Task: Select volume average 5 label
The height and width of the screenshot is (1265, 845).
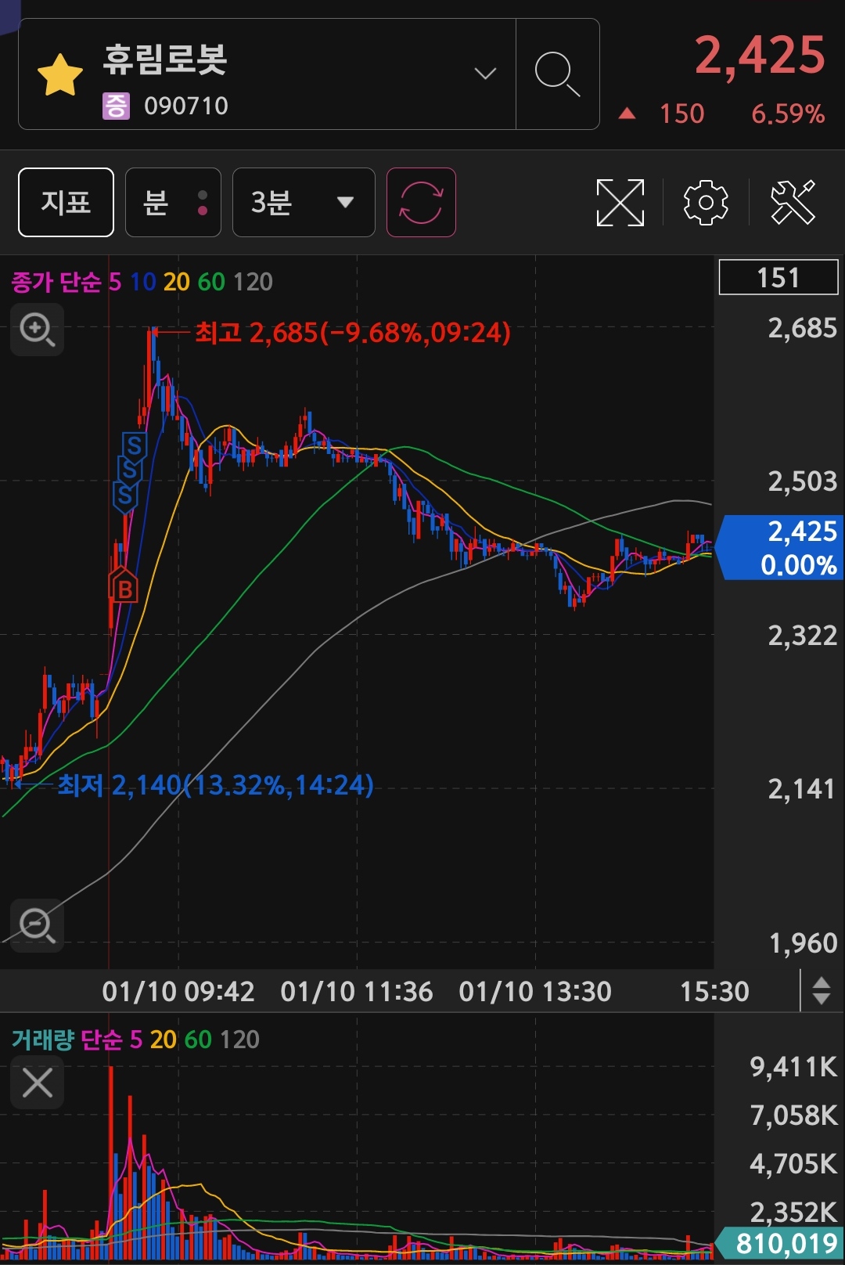Action: [x=136, y=1040]
